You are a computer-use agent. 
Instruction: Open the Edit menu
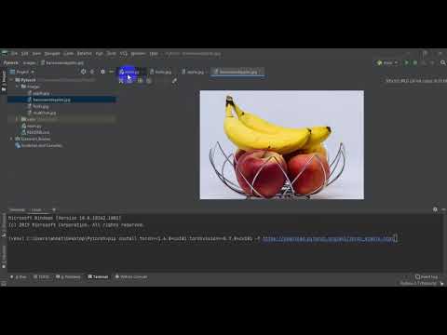24,54
